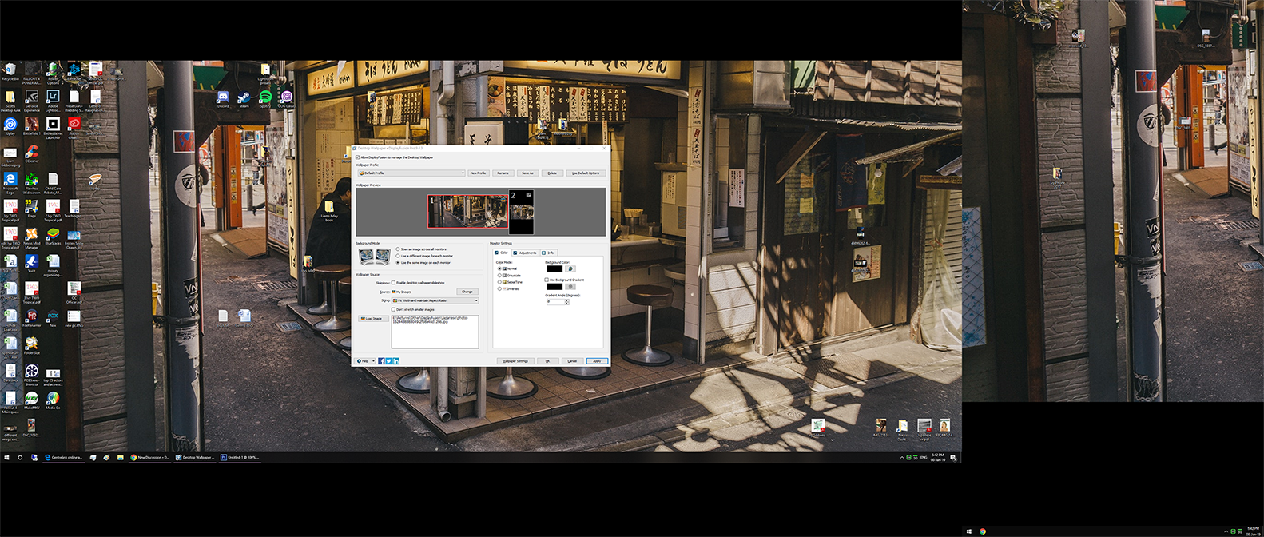Screen dimensions: 1264x537
Task: Open the Info tab in Monitor Settings
Action: point(549,253)
